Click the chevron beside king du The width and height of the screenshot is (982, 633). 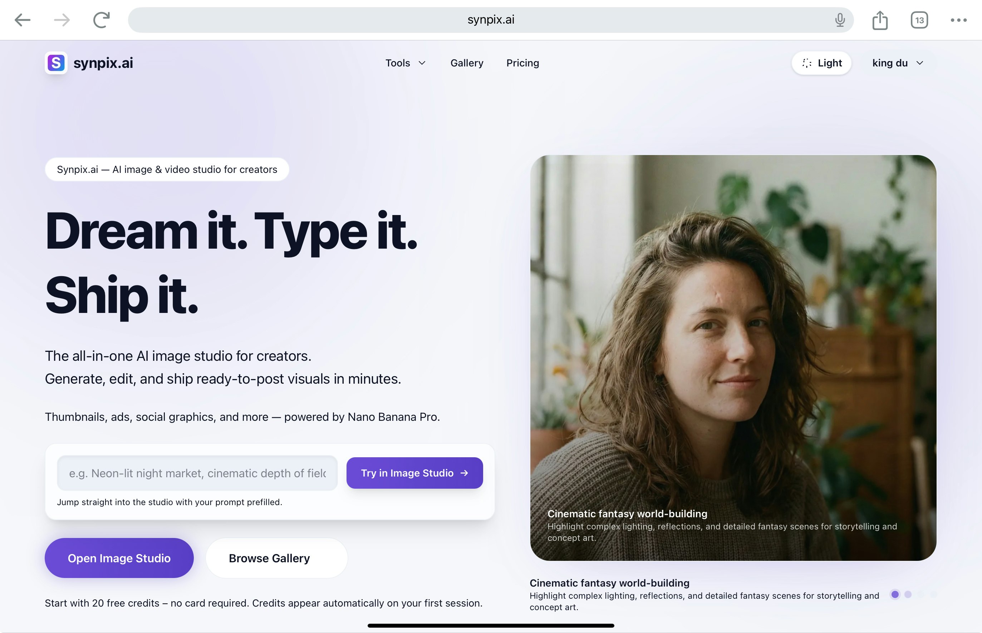click(920, 63)
